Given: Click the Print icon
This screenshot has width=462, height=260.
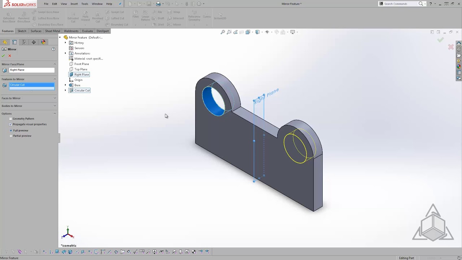Looking at the screenshot, I should (x=158, y=4).
